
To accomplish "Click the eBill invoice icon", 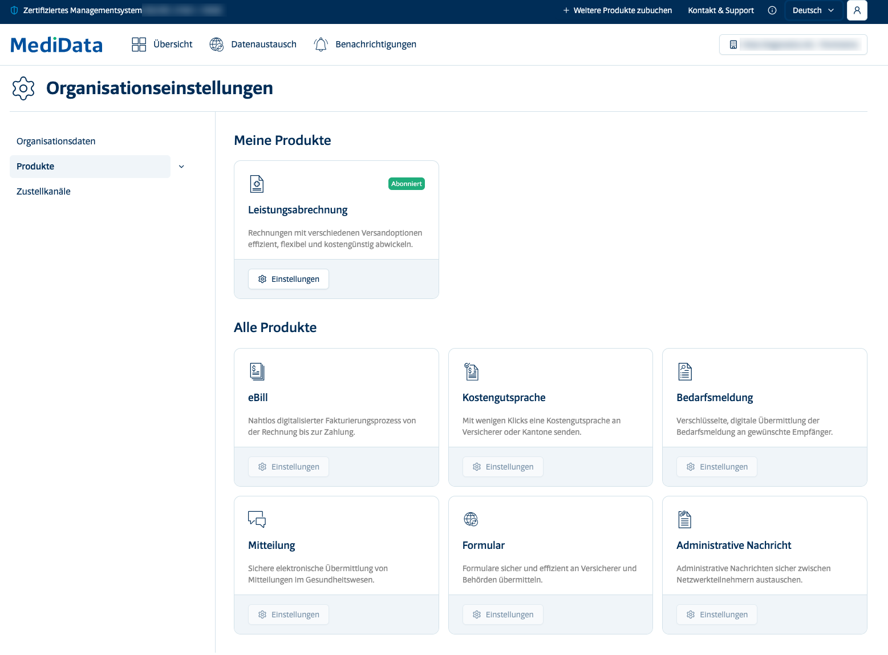I will point(257,371).
